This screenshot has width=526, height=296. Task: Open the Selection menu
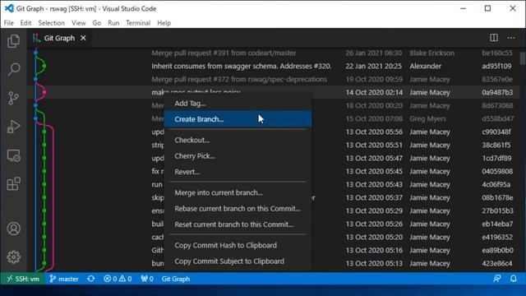click(x=51, y=23)
